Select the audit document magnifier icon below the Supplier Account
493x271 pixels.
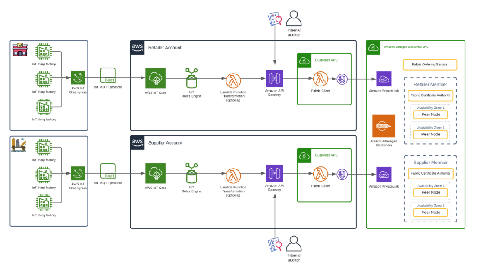275,245
